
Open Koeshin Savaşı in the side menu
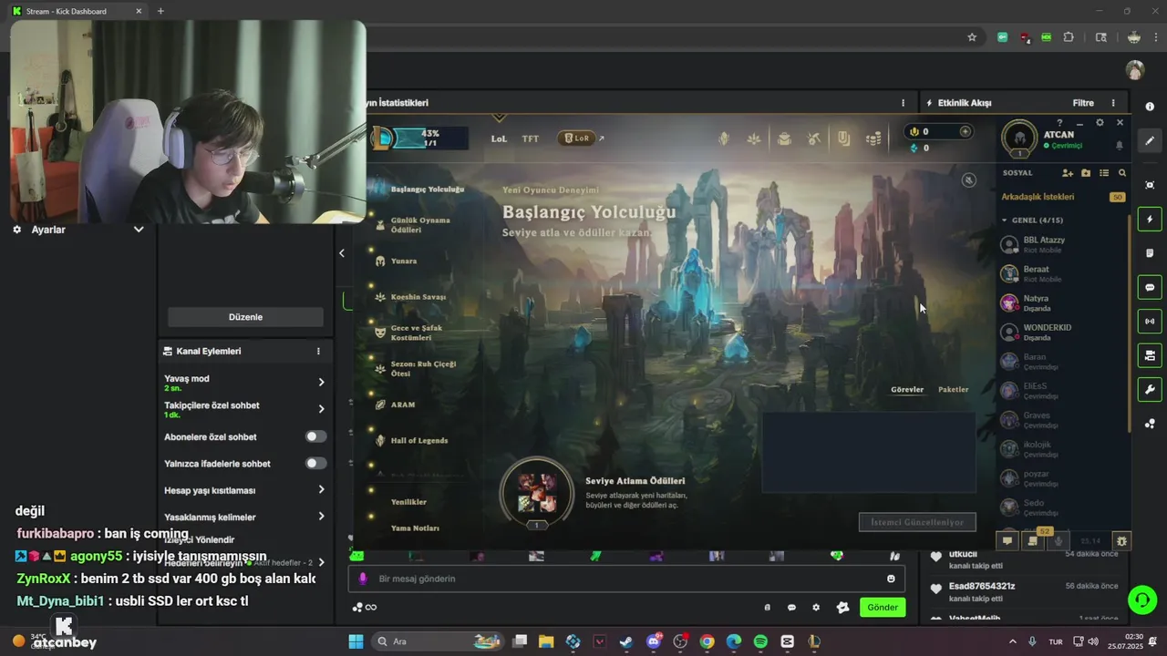418,297
